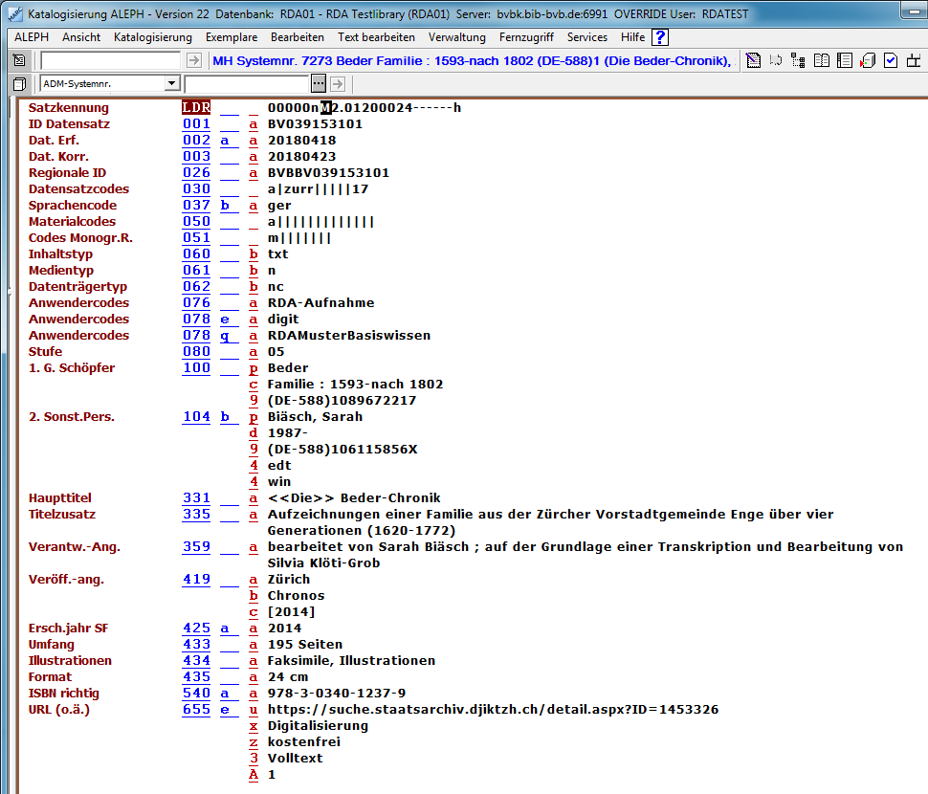Click the edit record icon with pencil
The height and width of the screenshot is (794, 928).
753,61
